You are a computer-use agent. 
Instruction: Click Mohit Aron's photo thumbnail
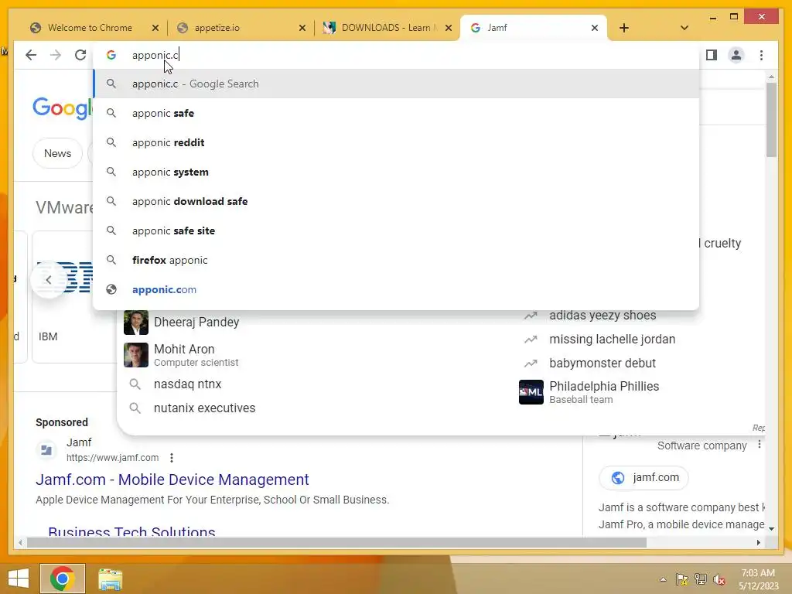point(136,354)
